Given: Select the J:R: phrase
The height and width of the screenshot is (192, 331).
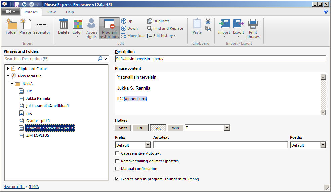Looking at the screenshot, I should pos(29,91).
